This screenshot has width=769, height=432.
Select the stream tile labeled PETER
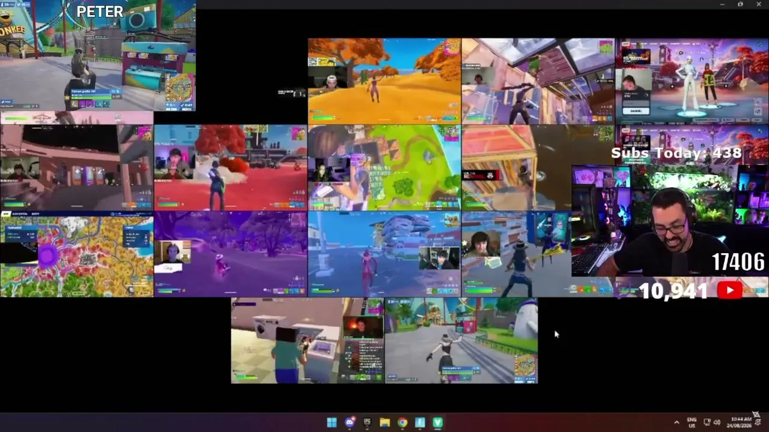98,56
